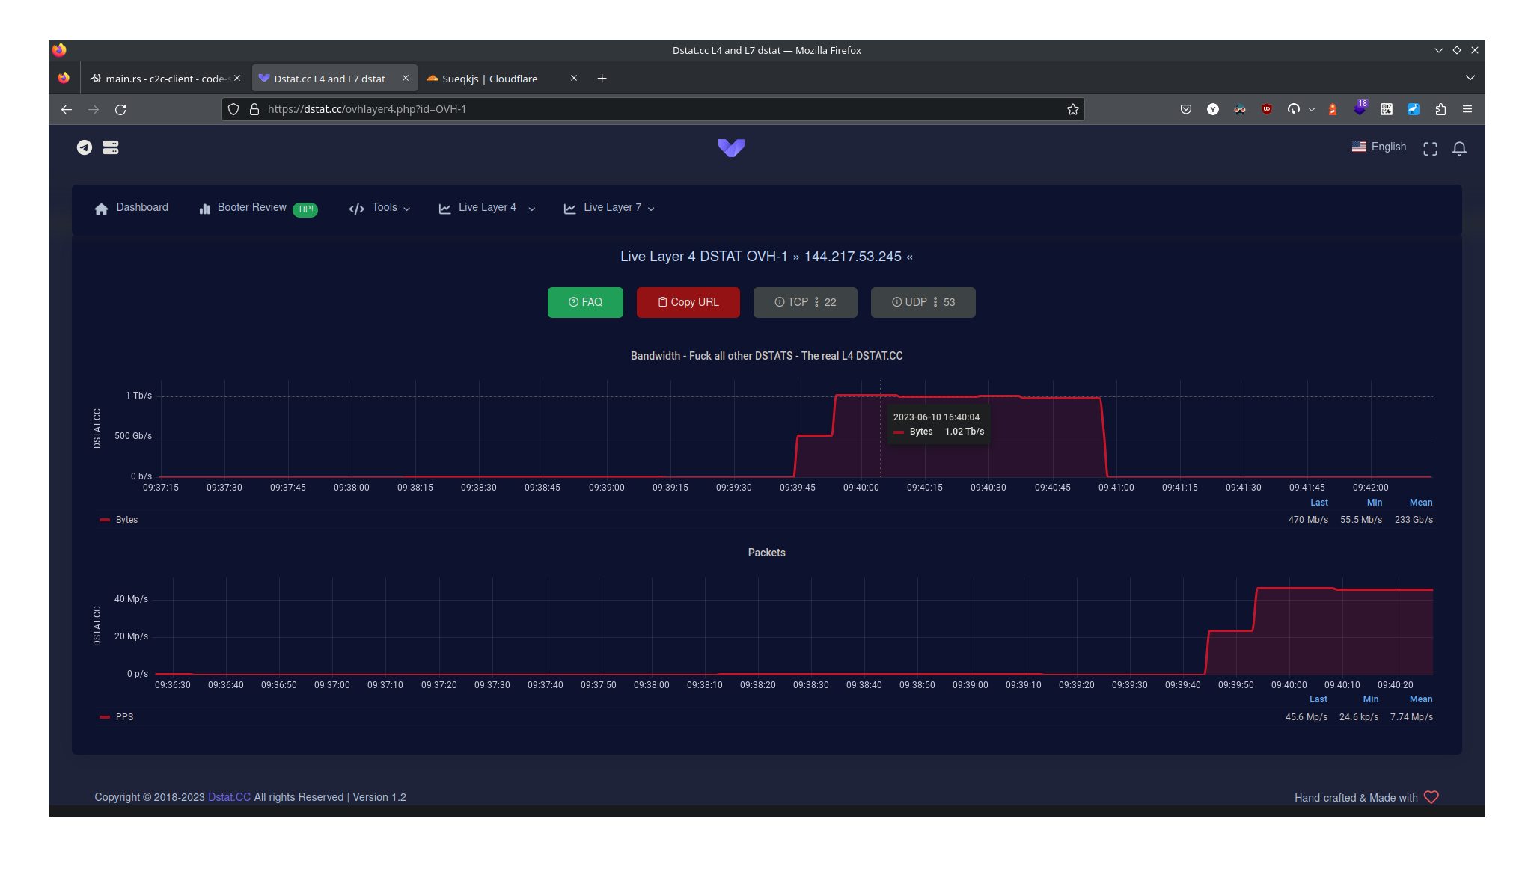Click the red Copy URL button
This screenshot has height=875, width=1534.
coord(688,302)
